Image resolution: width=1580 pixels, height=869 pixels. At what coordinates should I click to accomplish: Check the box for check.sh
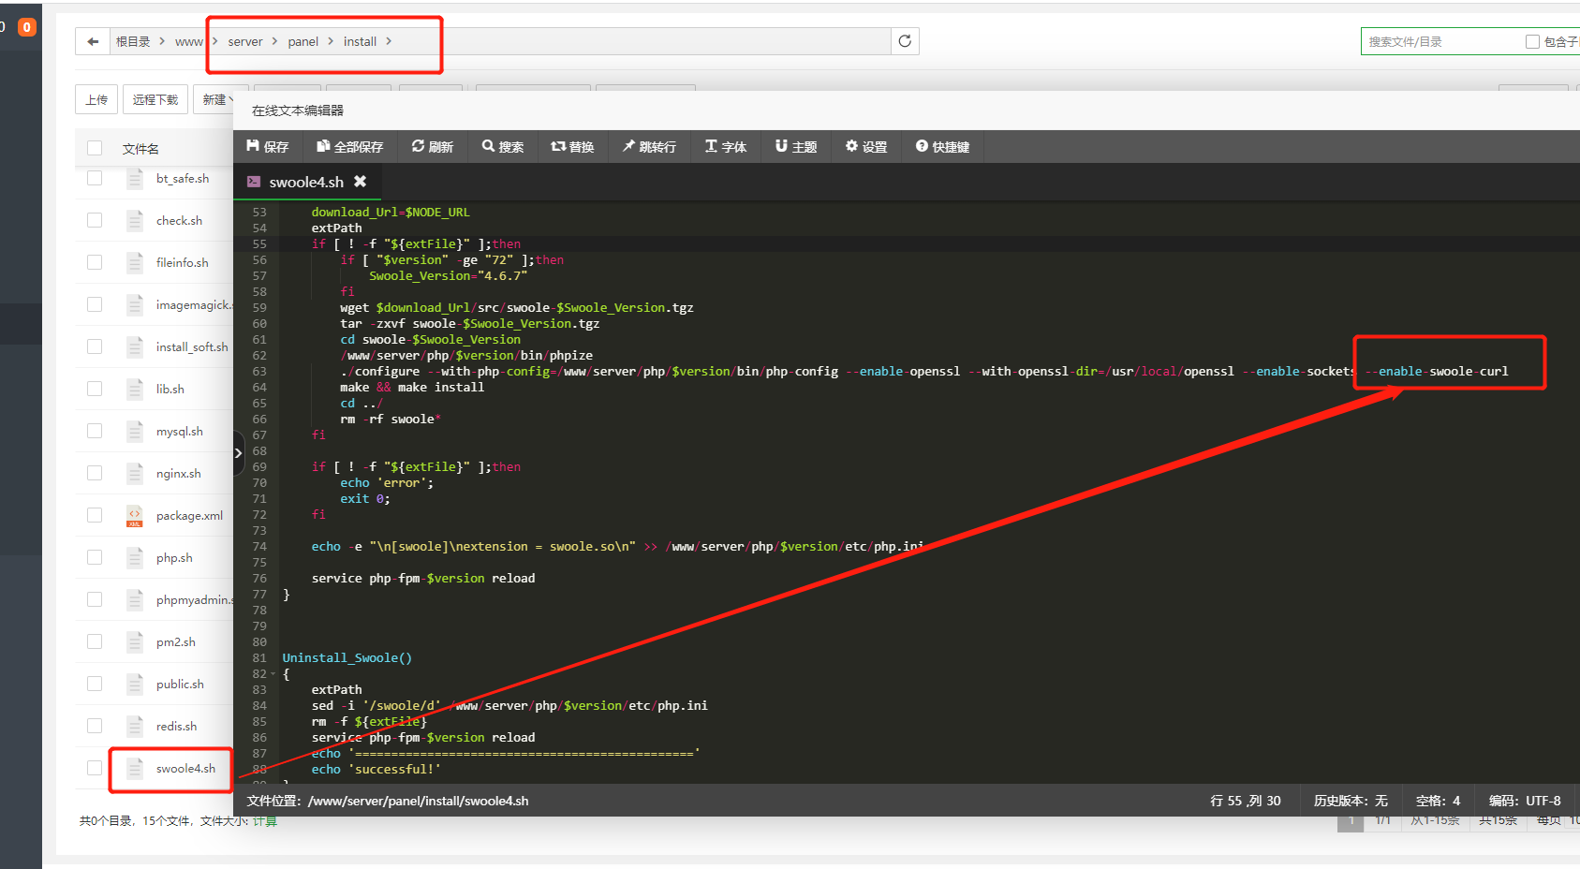(x=95, y=220)
